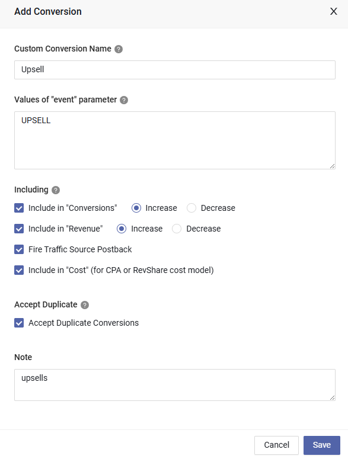Click the Cancel button
Screen dimensions: 348x459
[x=276, y=445]
